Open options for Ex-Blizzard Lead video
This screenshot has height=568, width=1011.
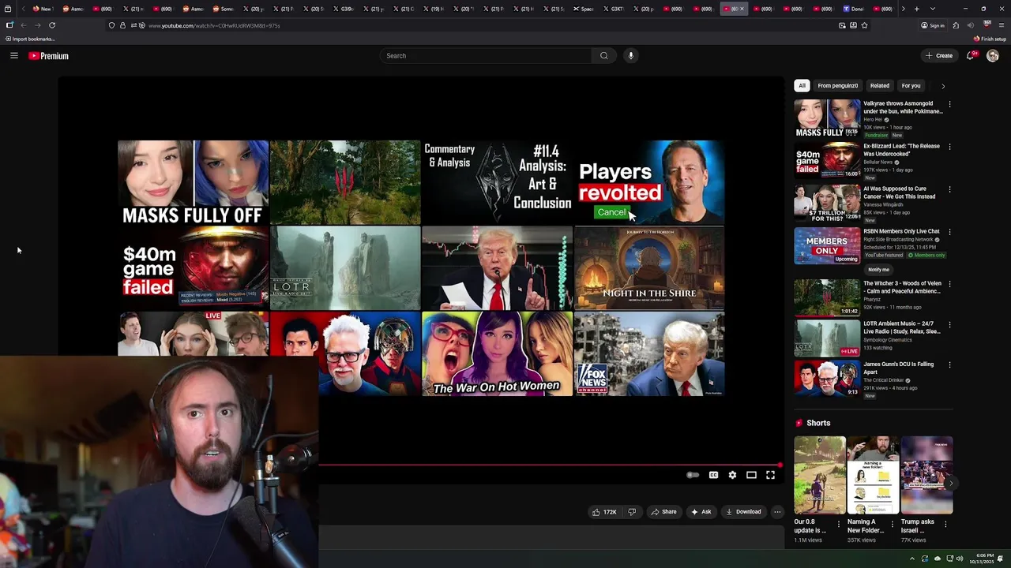(949, 147)
